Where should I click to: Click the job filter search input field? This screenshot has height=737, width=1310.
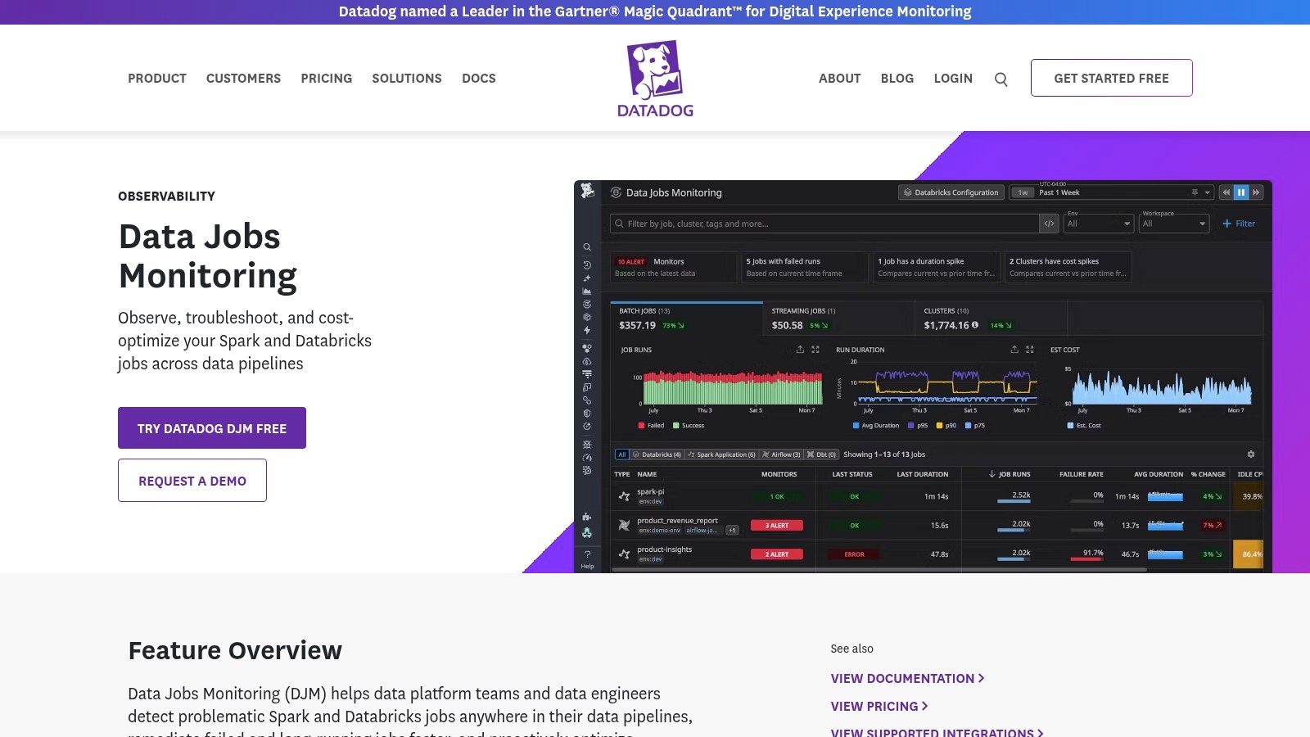pyautogui.click(x=819, y=223)
